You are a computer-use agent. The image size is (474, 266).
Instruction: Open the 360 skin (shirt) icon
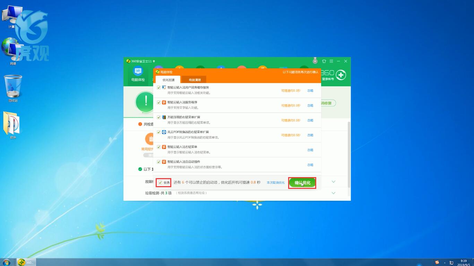tap(324, 61)
